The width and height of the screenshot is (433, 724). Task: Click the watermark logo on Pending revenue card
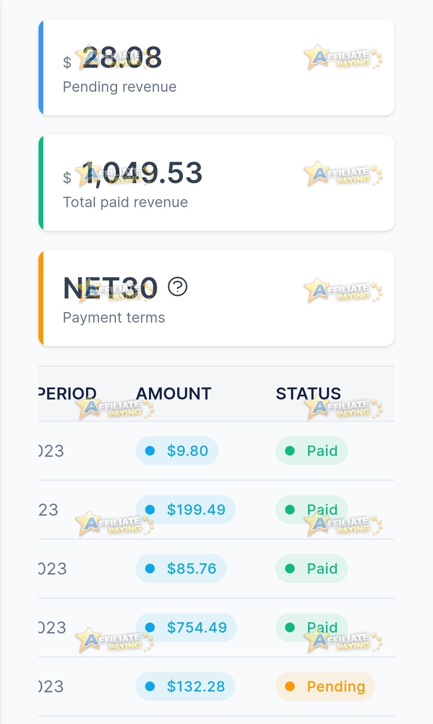[x=343, y=57]
